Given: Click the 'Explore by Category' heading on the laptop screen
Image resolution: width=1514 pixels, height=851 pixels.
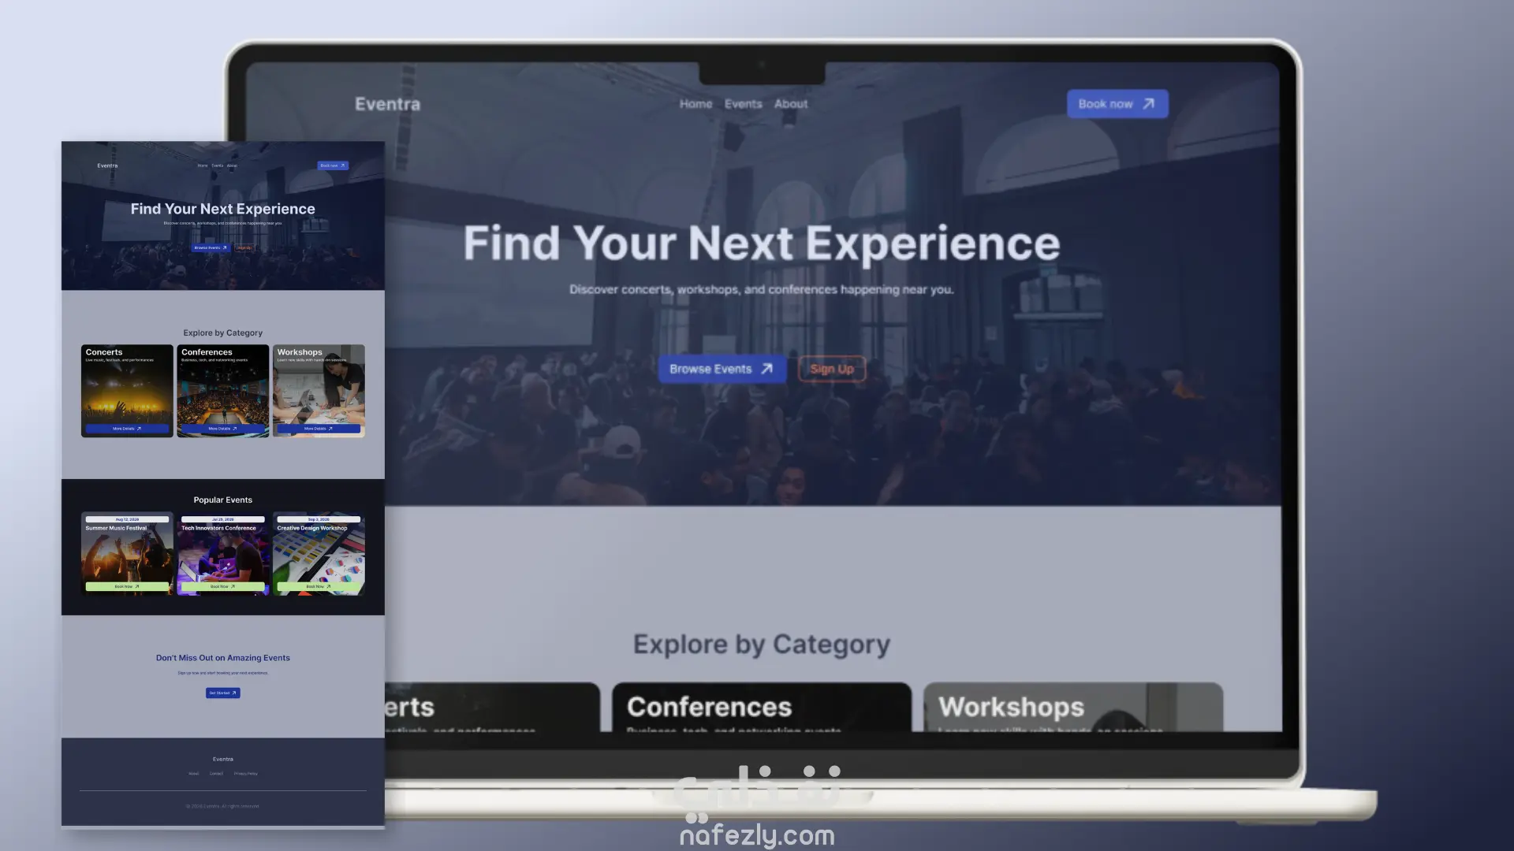Looking at the screenshot, I should [761, 645].
